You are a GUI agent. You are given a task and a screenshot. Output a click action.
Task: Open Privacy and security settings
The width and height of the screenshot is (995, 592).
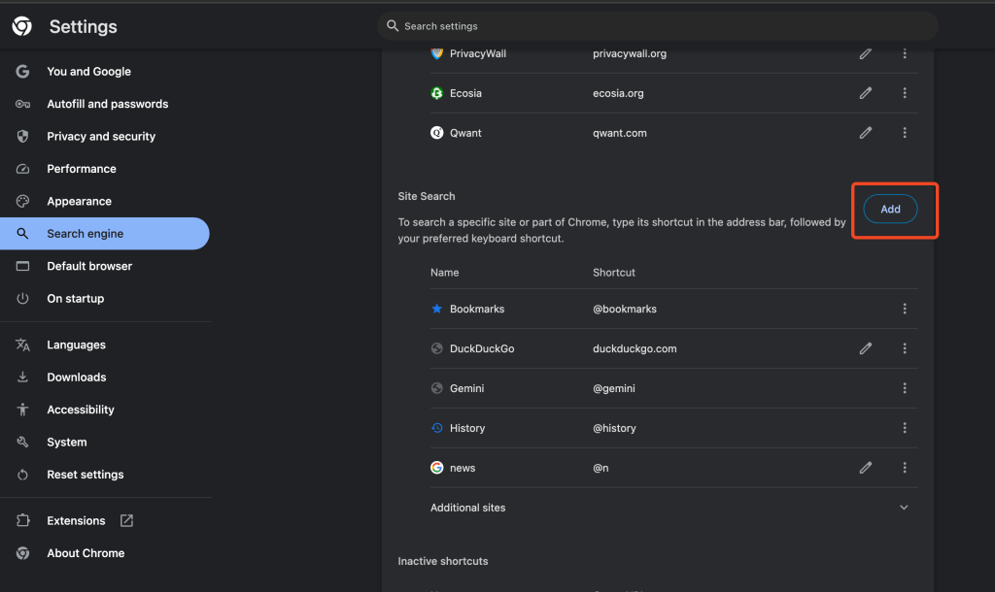coord(101,137)
